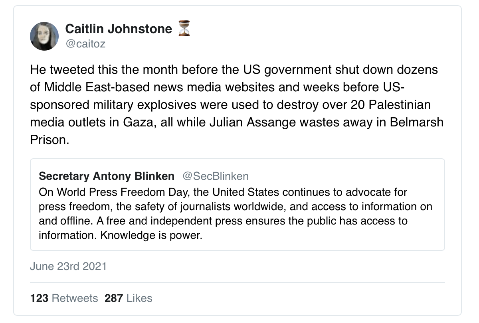
Task: Click the hourglass emoji beside the name
Action: tap(184, 29)
